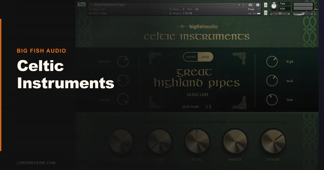The image size is (324, 170).
Task: Click the bigfishaudio logo
Action: point(197,26)
